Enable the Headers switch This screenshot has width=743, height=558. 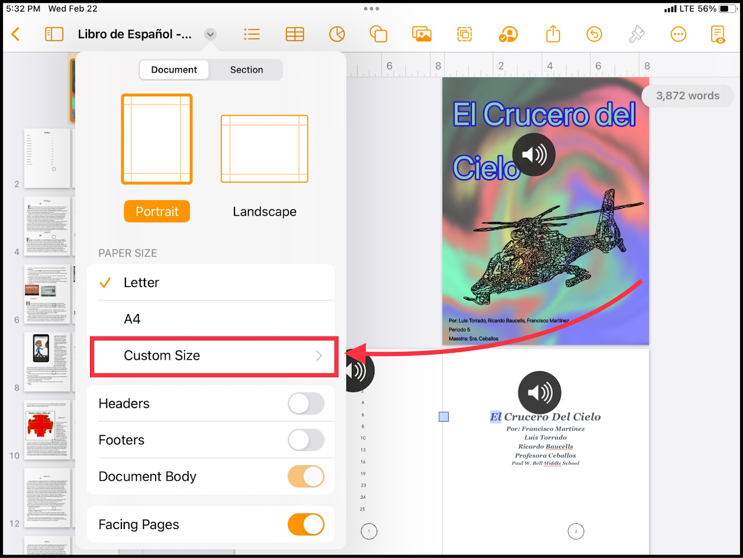pyautogui.click(x=306, y=404)
